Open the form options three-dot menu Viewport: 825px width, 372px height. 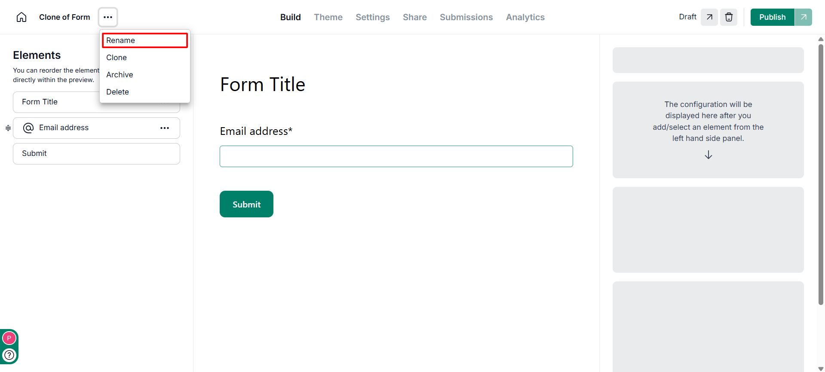pyautogui.click(x=108, y=17)
